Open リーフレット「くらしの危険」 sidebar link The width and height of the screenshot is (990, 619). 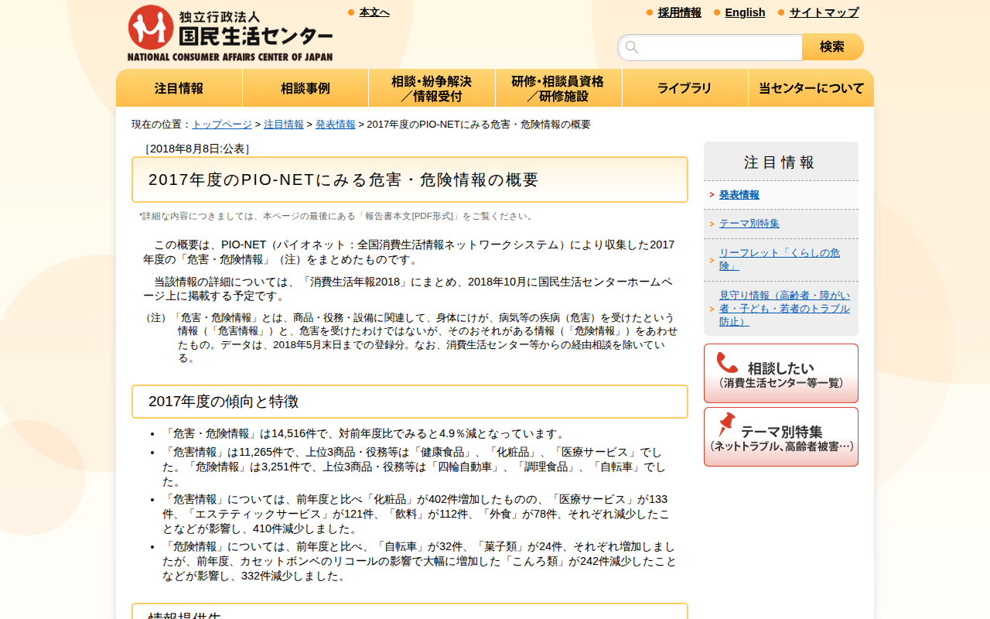[780, 259]
